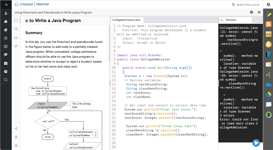Screen dimensions: 273x150
Task: Open lab help circle icon near bottom
Action: [x=16, y=137]
